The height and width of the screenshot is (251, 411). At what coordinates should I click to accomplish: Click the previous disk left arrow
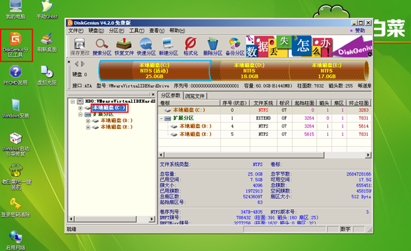pyautogui.click(x=77, y=64)
